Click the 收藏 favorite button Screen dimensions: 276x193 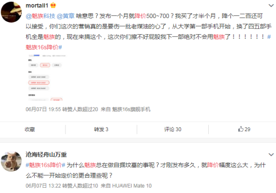coord(30,129)
